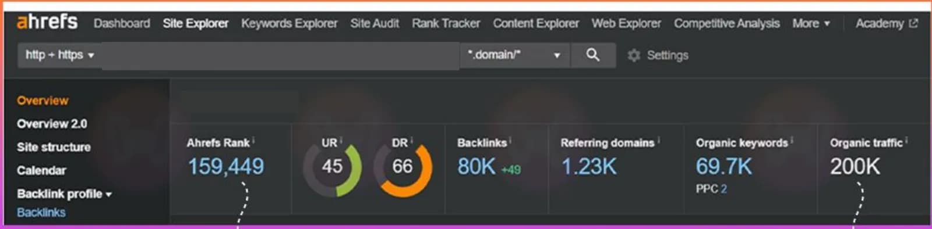This screenshot has height=229, width=932.
Task: Click info icon next to Referring domains
Action: tap(659, 140)
